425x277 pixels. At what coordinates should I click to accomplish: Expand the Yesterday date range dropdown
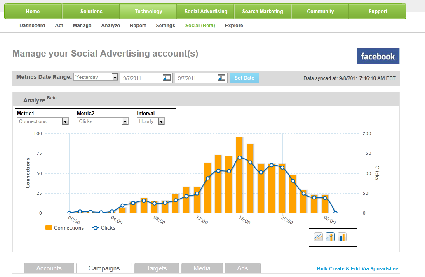pos(115,77)
